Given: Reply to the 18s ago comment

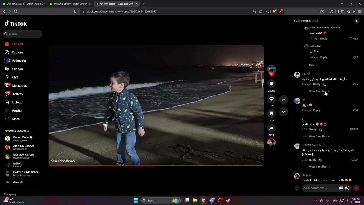Looking at the screenshot, I should pos(317,110).
